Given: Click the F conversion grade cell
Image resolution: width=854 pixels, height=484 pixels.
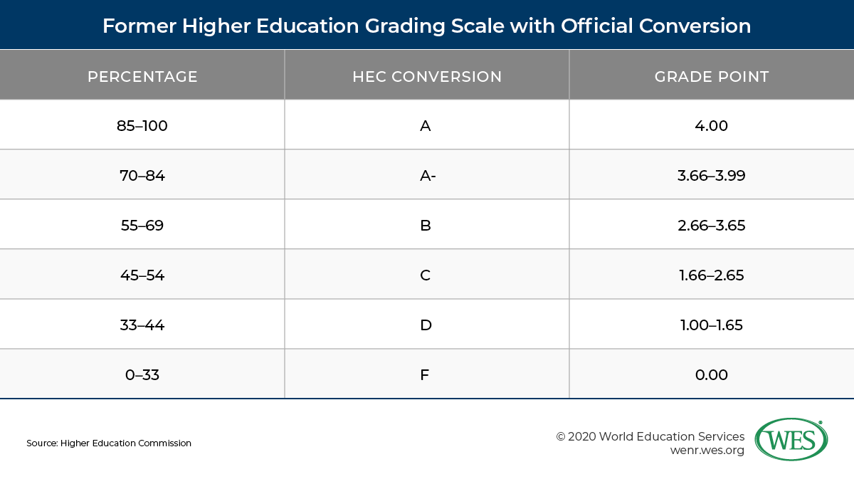Looking at the screenshot, I should coord(425,375).
